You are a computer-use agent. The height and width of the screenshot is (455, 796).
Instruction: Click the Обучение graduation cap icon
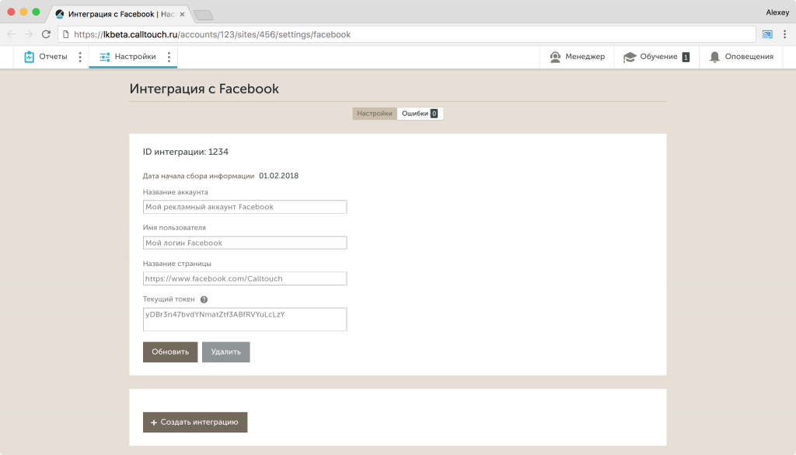630,57
